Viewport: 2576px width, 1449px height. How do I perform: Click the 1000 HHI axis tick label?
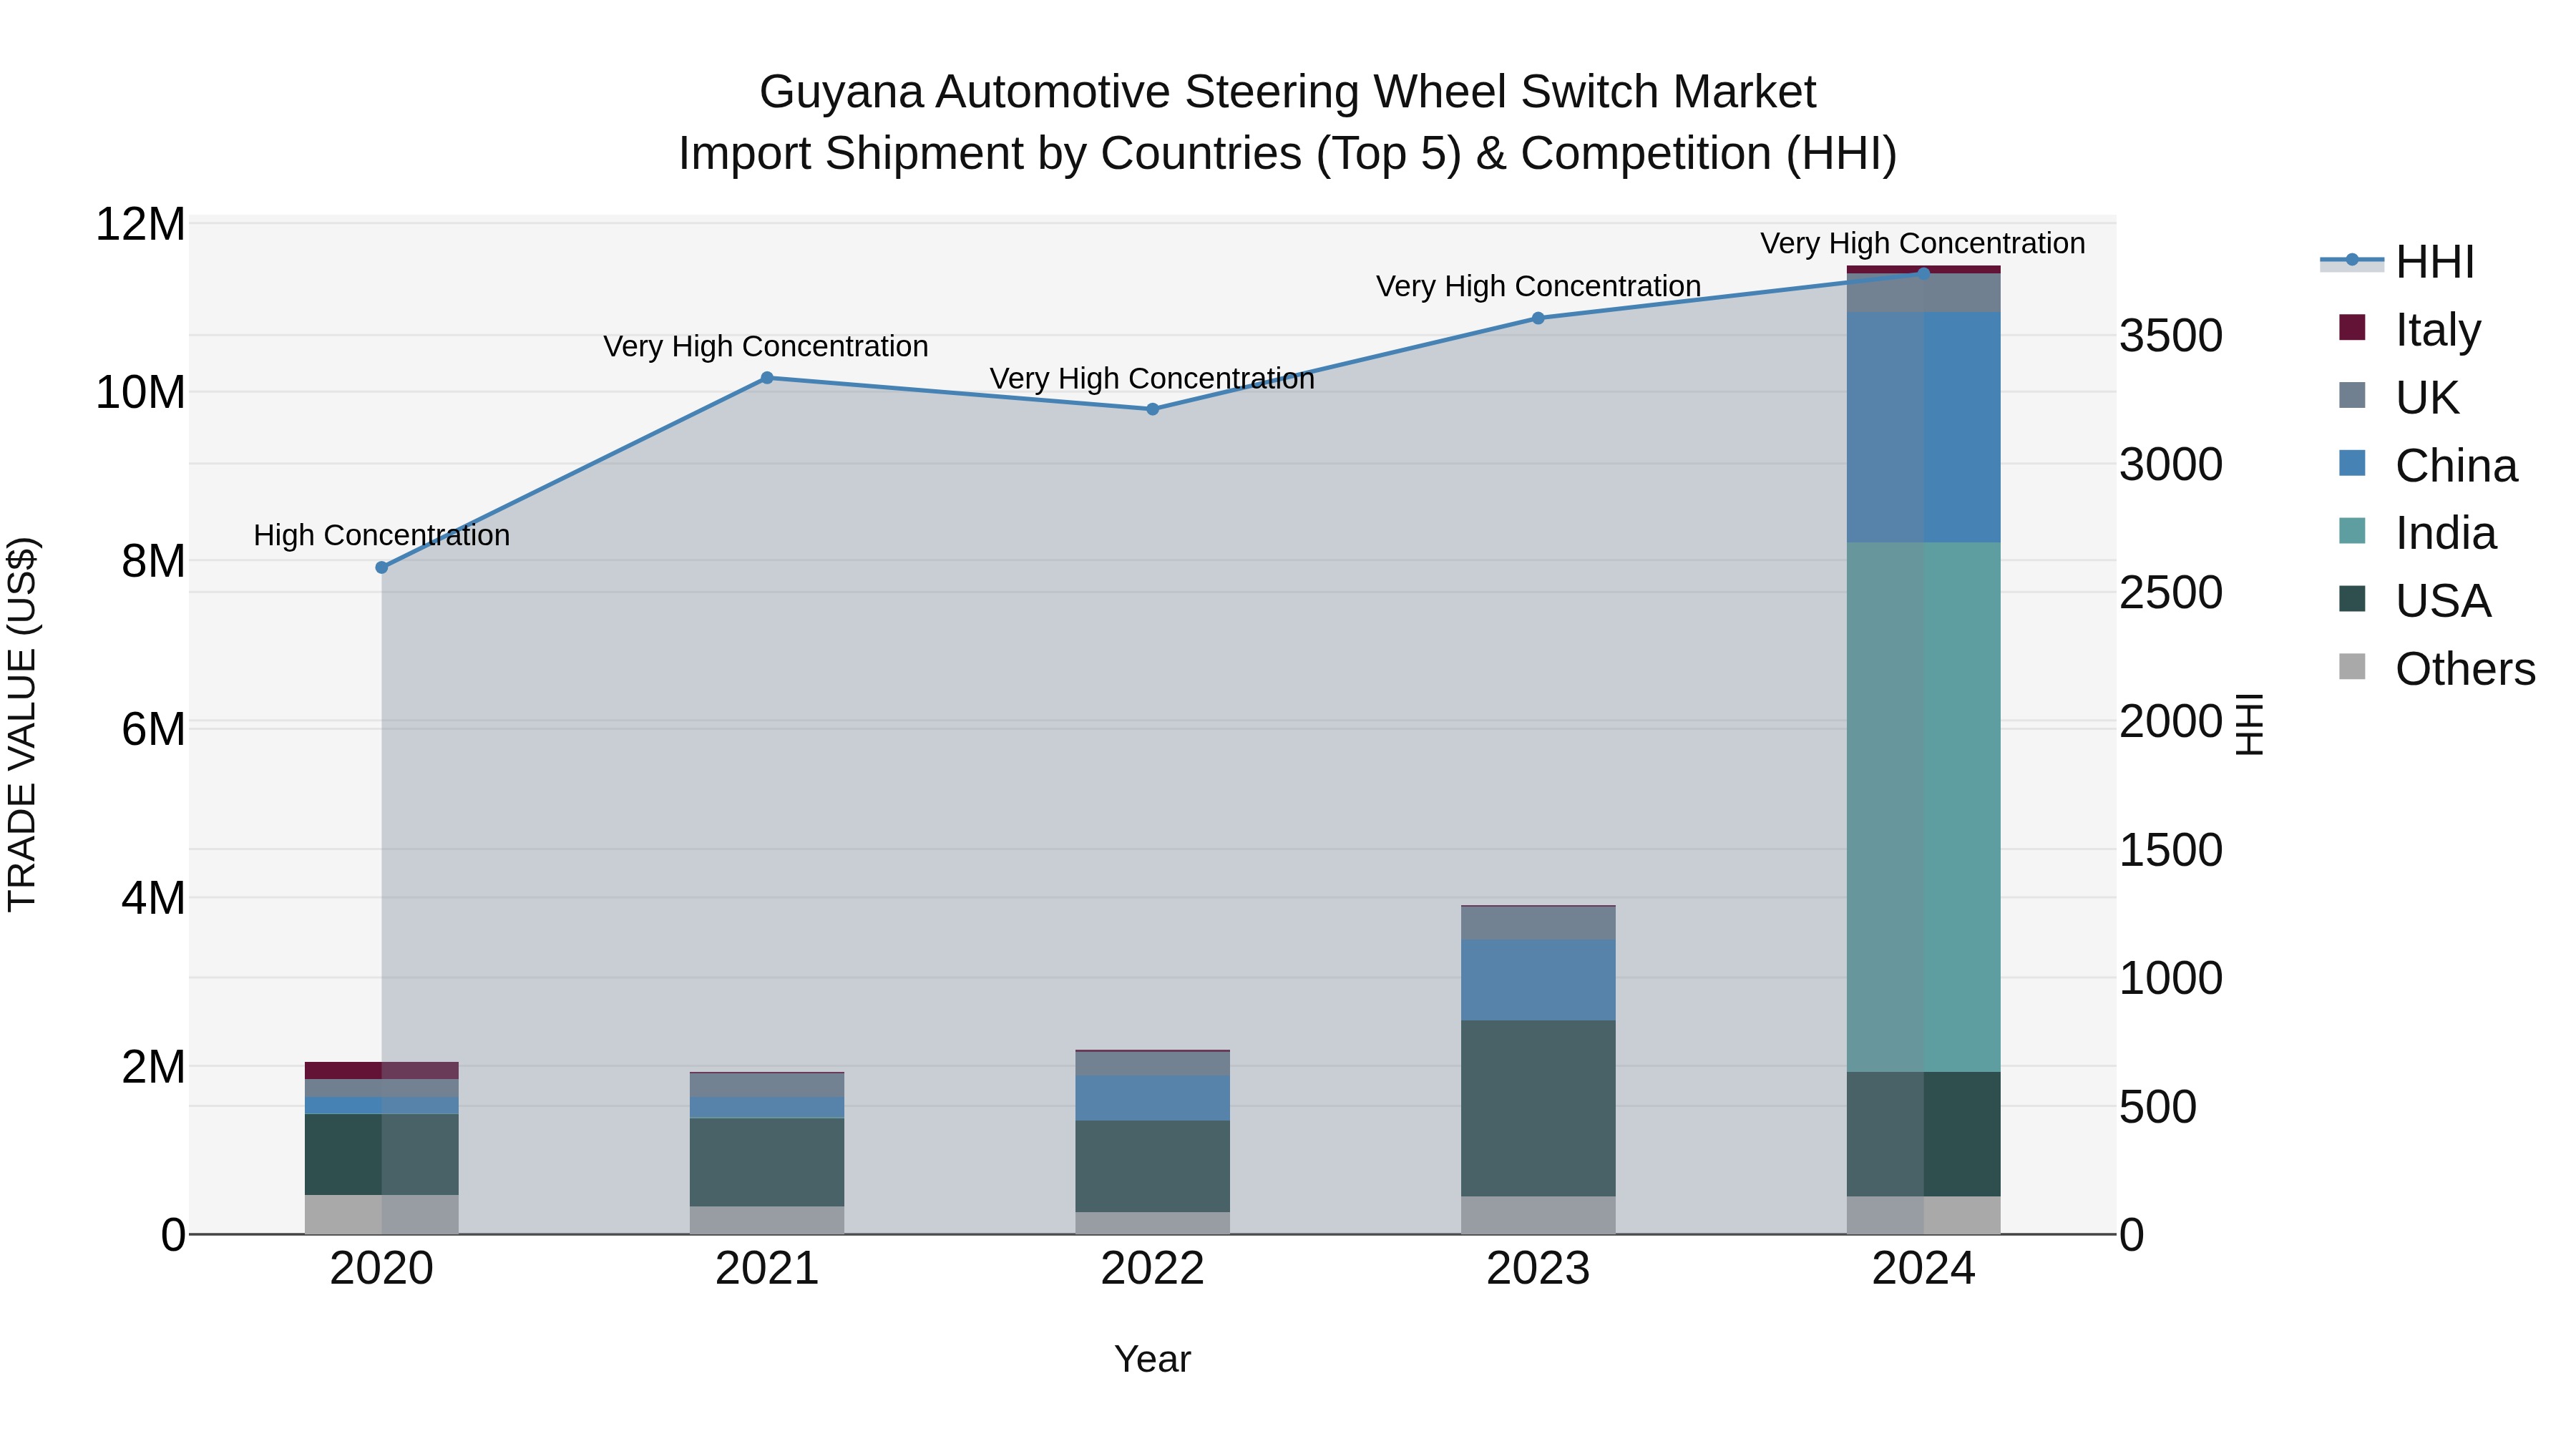tap(2171, 978)
